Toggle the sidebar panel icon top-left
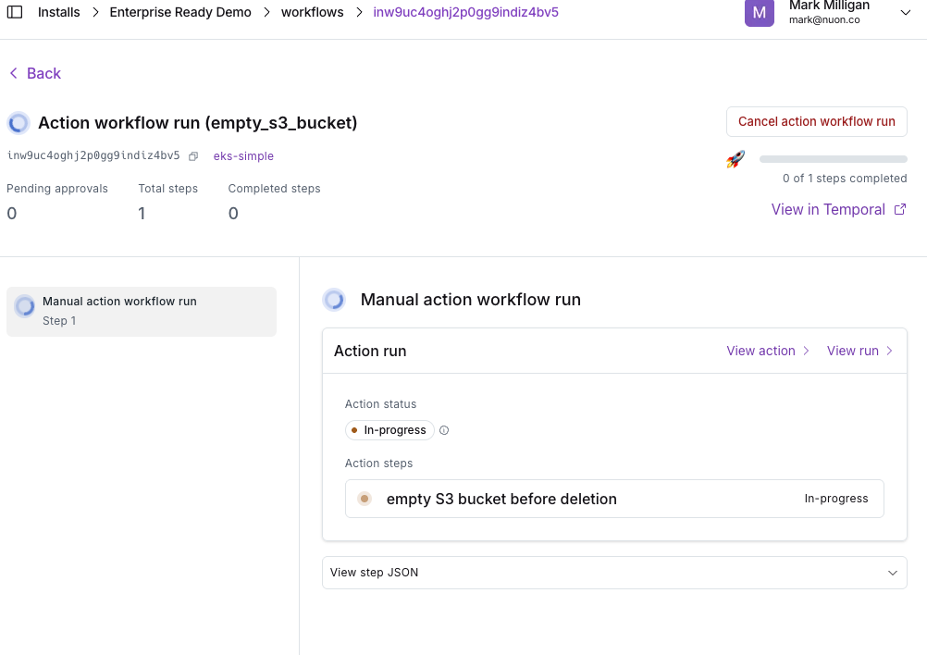 (x=13, y=12)
